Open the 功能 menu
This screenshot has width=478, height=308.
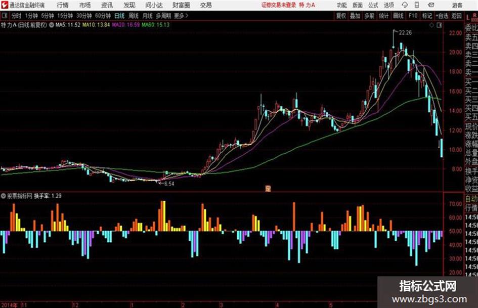[x=342, y=5]
